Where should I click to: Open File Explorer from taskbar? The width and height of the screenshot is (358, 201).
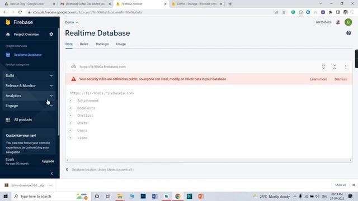[x=120, y=196]
